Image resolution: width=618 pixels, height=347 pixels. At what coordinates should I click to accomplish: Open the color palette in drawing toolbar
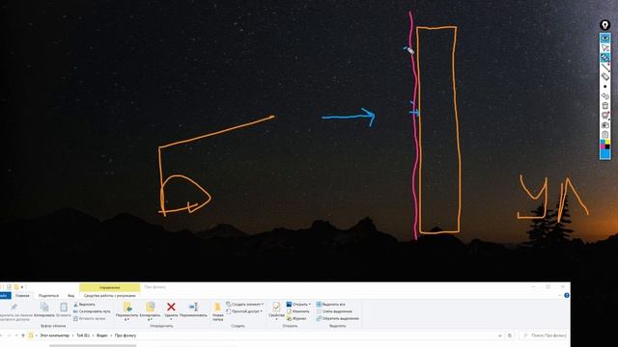pyautogui.click(x=605, y=145)
